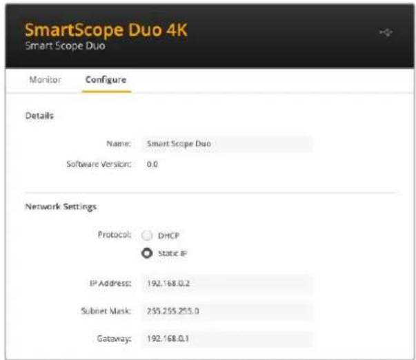Click the Gateway field 192.168.0.1
The image size is (416, 360).
[x=227, y=338]
